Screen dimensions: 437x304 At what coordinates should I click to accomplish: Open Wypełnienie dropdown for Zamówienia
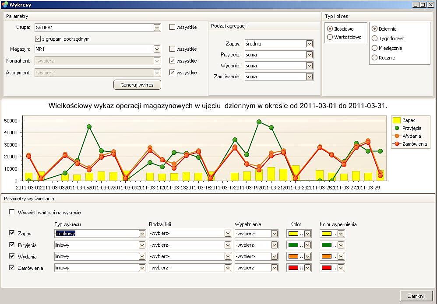click(x=274, y=268)
